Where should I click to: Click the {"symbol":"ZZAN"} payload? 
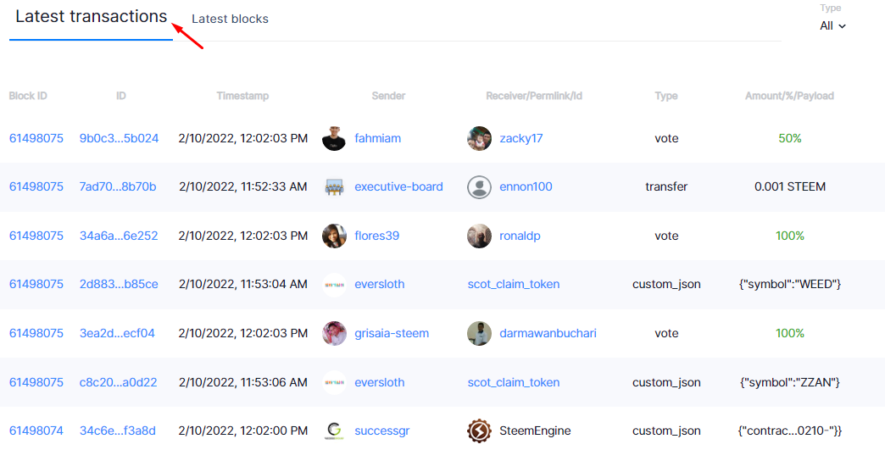tap(789, 382)
